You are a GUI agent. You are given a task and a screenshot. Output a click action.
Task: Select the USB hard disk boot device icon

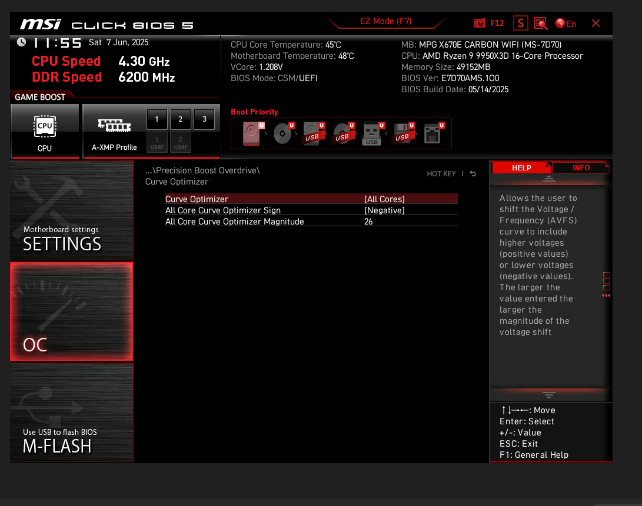[x=314, y=133]
